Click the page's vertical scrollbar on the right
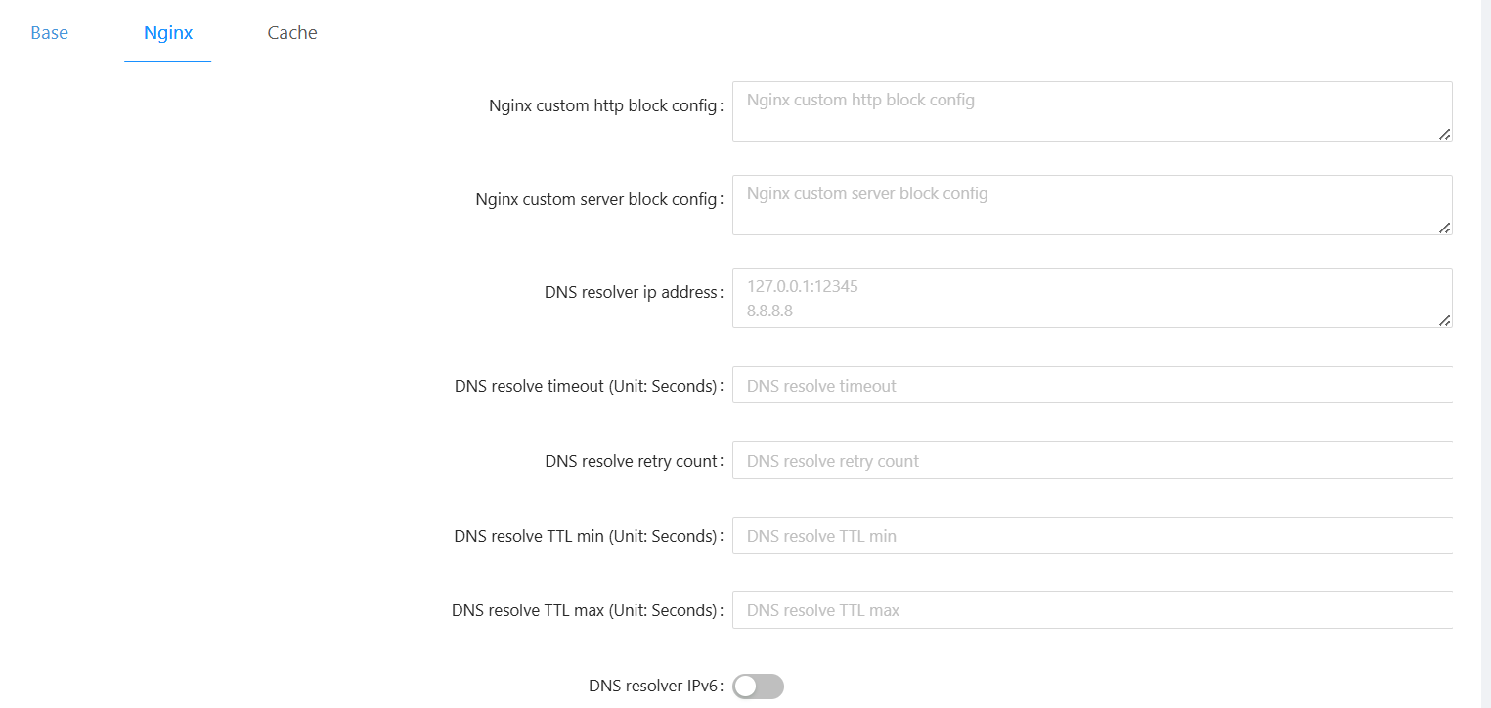Screen dimensions: 1491x708 click(1485, 354)
